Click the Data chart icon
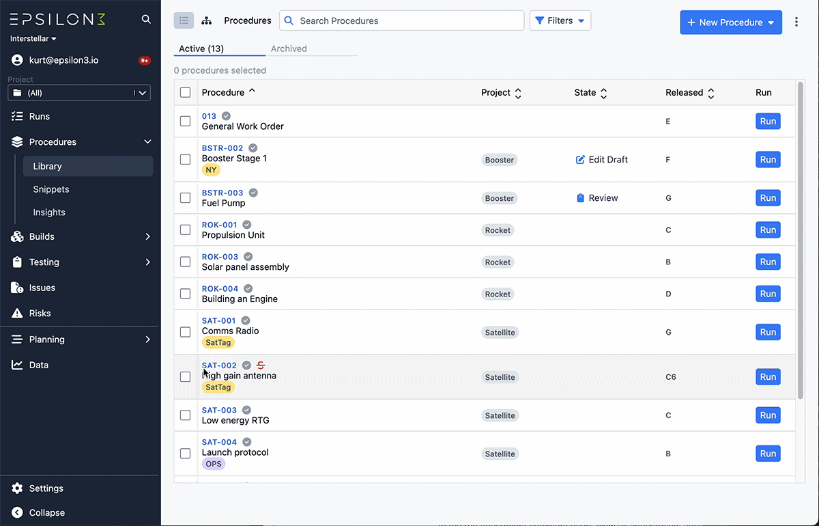This screenshot has height=526, width=819. [x=17, y=365]
